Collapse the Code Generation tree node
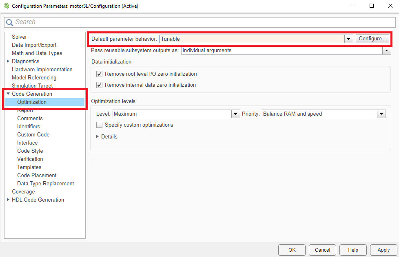Image resolution: width=399 pixels, height=257 pixels. (8, 94)
